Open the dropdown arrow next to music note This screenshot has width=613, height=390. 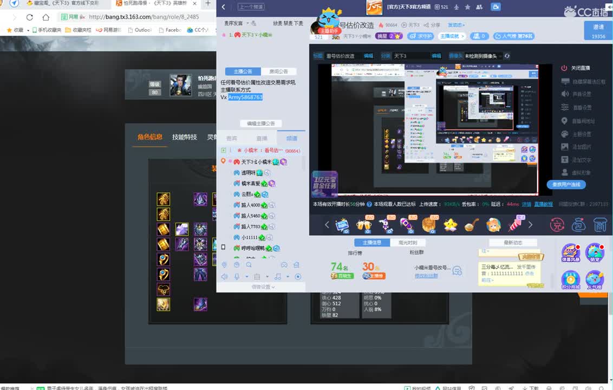(x=288, y=277)
